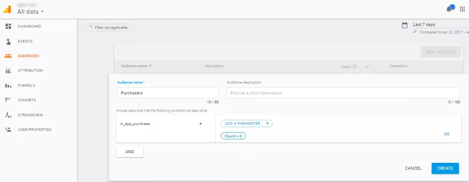The height and width of the screenshot is (182, 469).
Task: Click the Description column header
Action: point(214,66)
